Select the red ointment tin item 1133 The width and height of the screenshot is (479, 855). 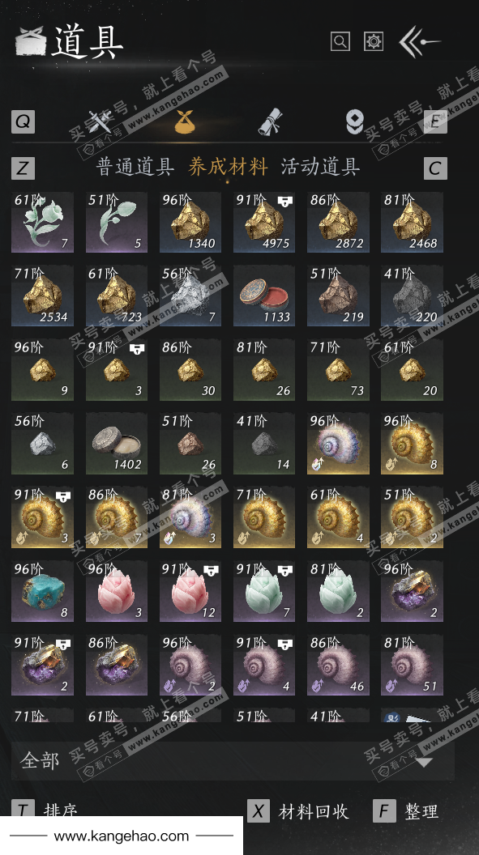coord(264,296)
